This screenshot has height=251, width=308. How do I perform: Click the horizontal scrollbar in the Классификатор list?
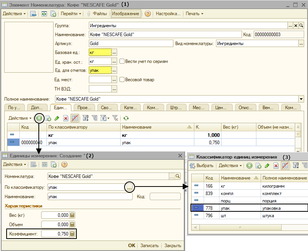point(241,227)
